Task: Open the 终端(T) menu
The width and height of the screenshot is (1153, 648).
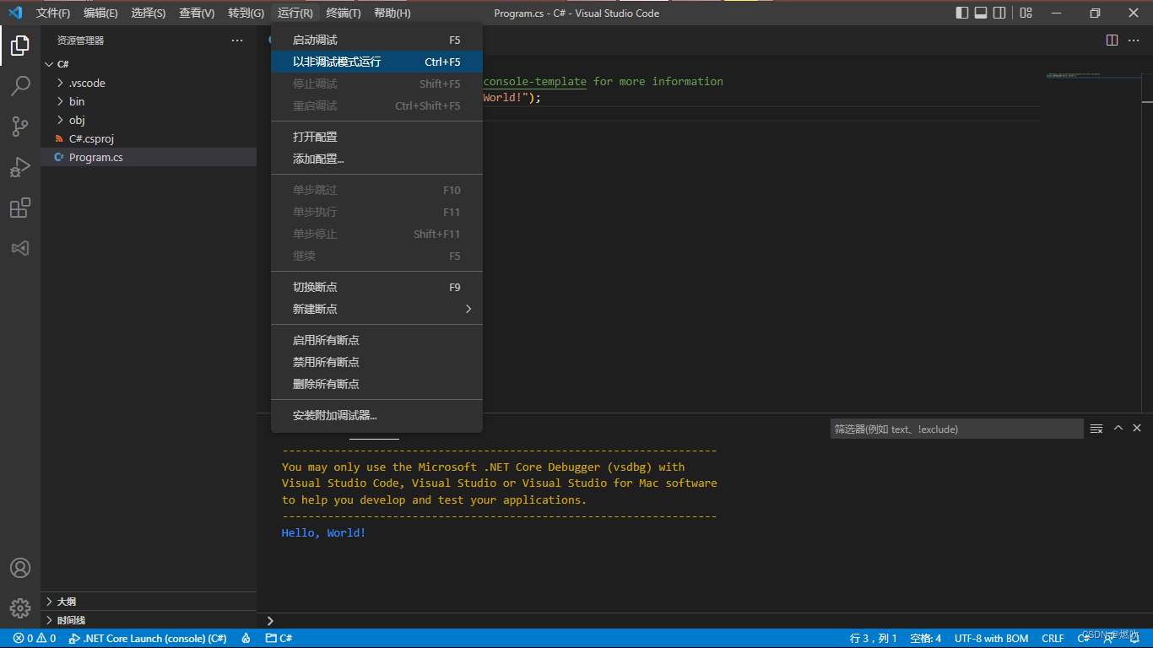Action: (344, 13)
